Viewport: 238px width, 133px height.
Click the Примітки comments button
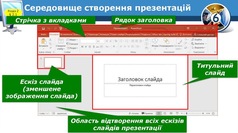pyautogui.click(x=147, y=113)
